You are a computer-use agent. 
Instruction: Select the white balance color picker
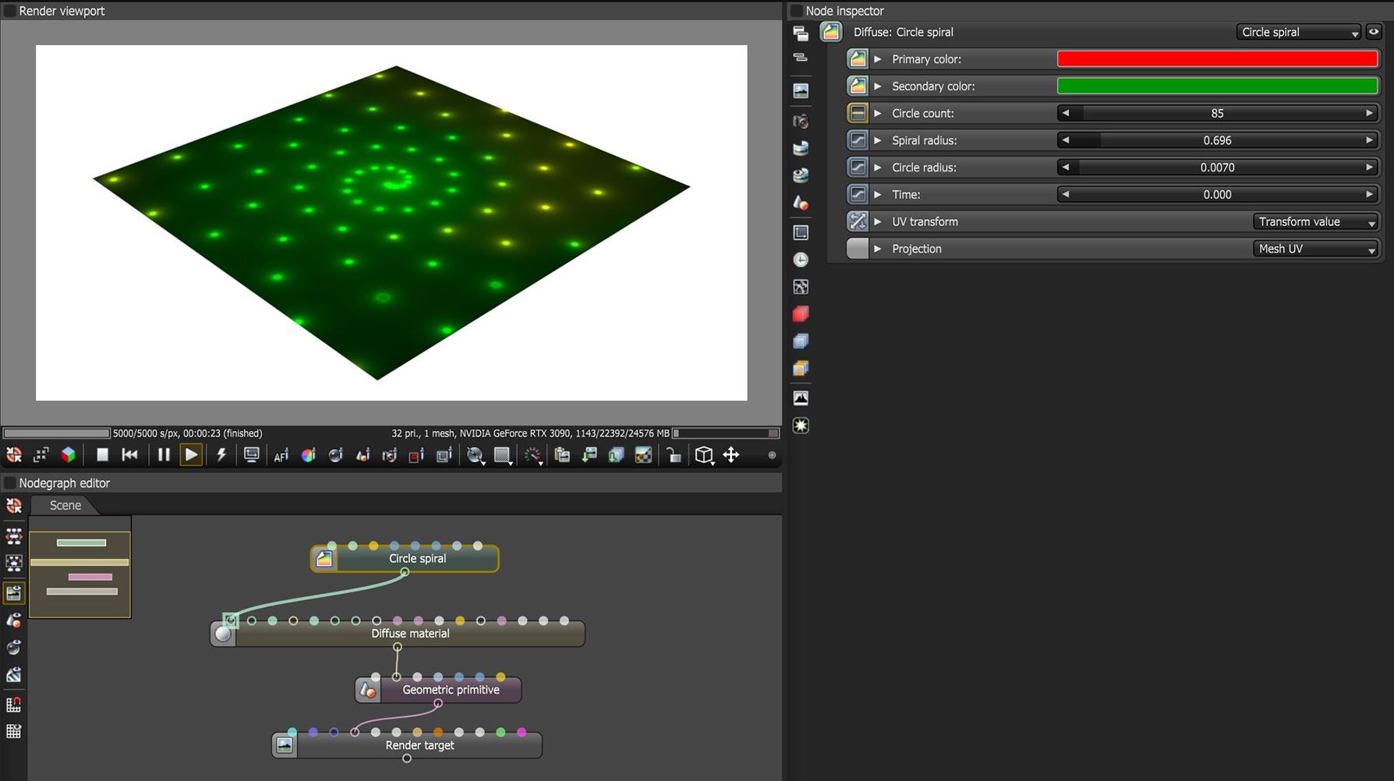coord(309,455)
